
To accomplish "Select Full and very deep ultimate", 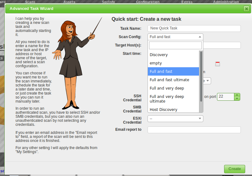I will tap(167, 99).
